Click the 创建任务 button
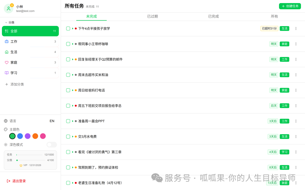The width and height of the screenshot is (305, 190). click(290, 6)
